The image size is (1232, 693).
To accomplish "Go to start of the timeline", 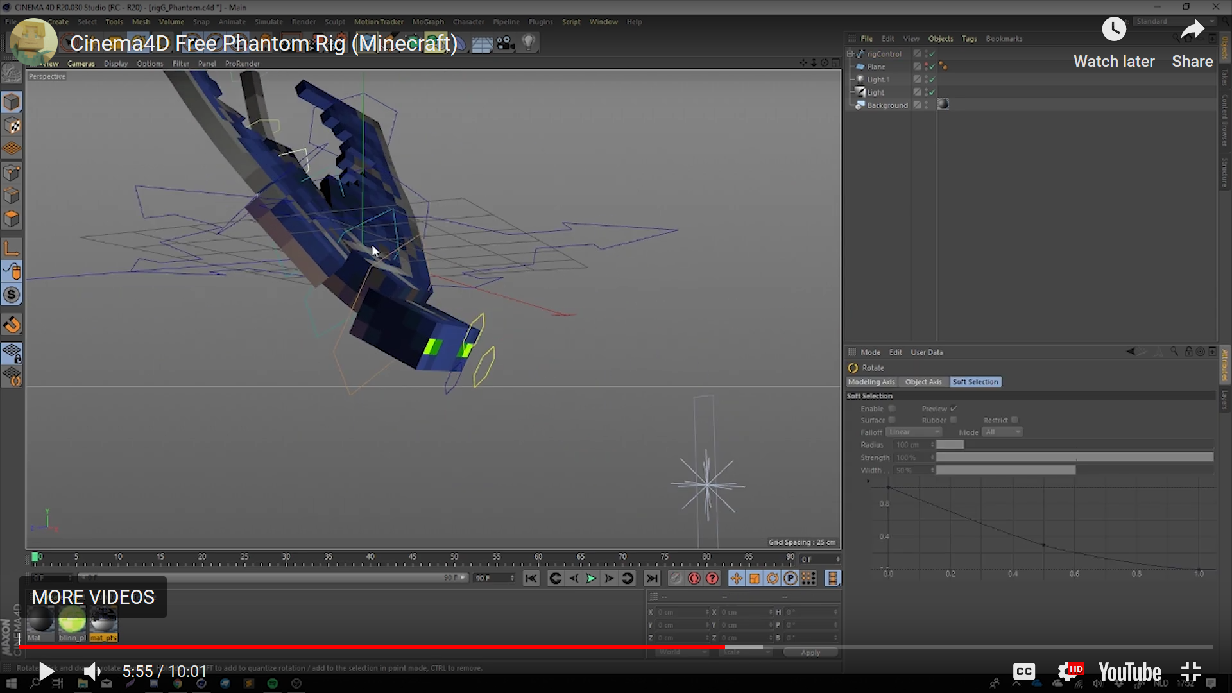I will (x=531, y=578).
